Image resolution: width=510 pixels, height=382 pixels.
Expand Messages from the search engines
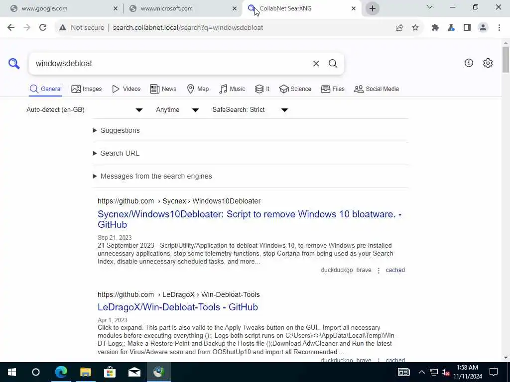pos(152,176)
